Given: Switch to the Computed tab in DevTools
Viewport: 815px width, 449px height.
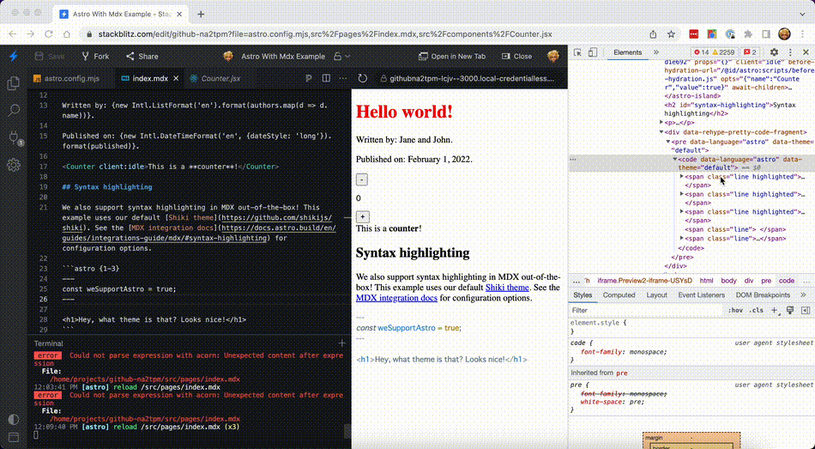Looking at the screenshot, I should (619, 294).
